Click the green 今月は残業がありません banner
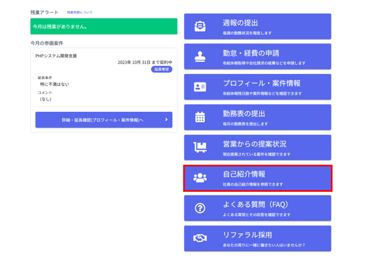 [104, 26]
